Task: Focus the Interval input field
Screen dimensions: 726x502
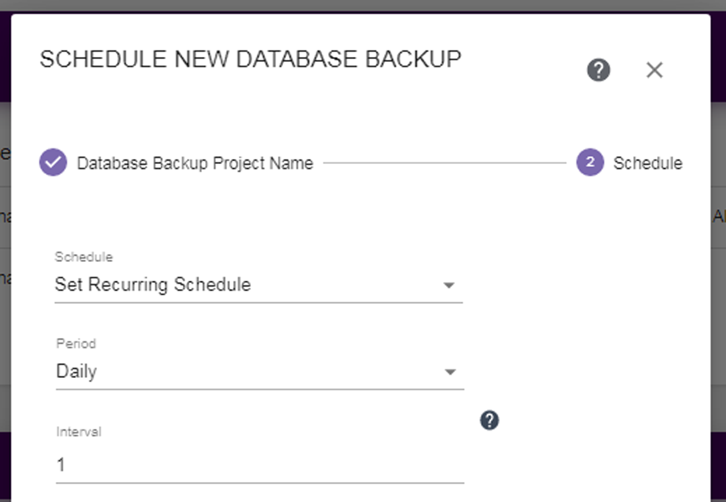Action: click(x=260, y=466)
